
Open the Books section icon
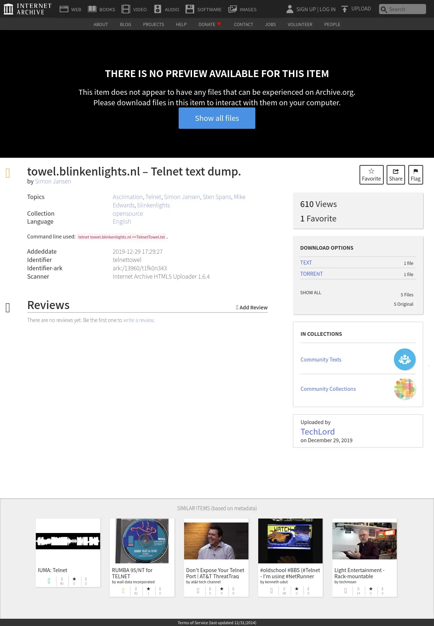[x=92, y=9]
